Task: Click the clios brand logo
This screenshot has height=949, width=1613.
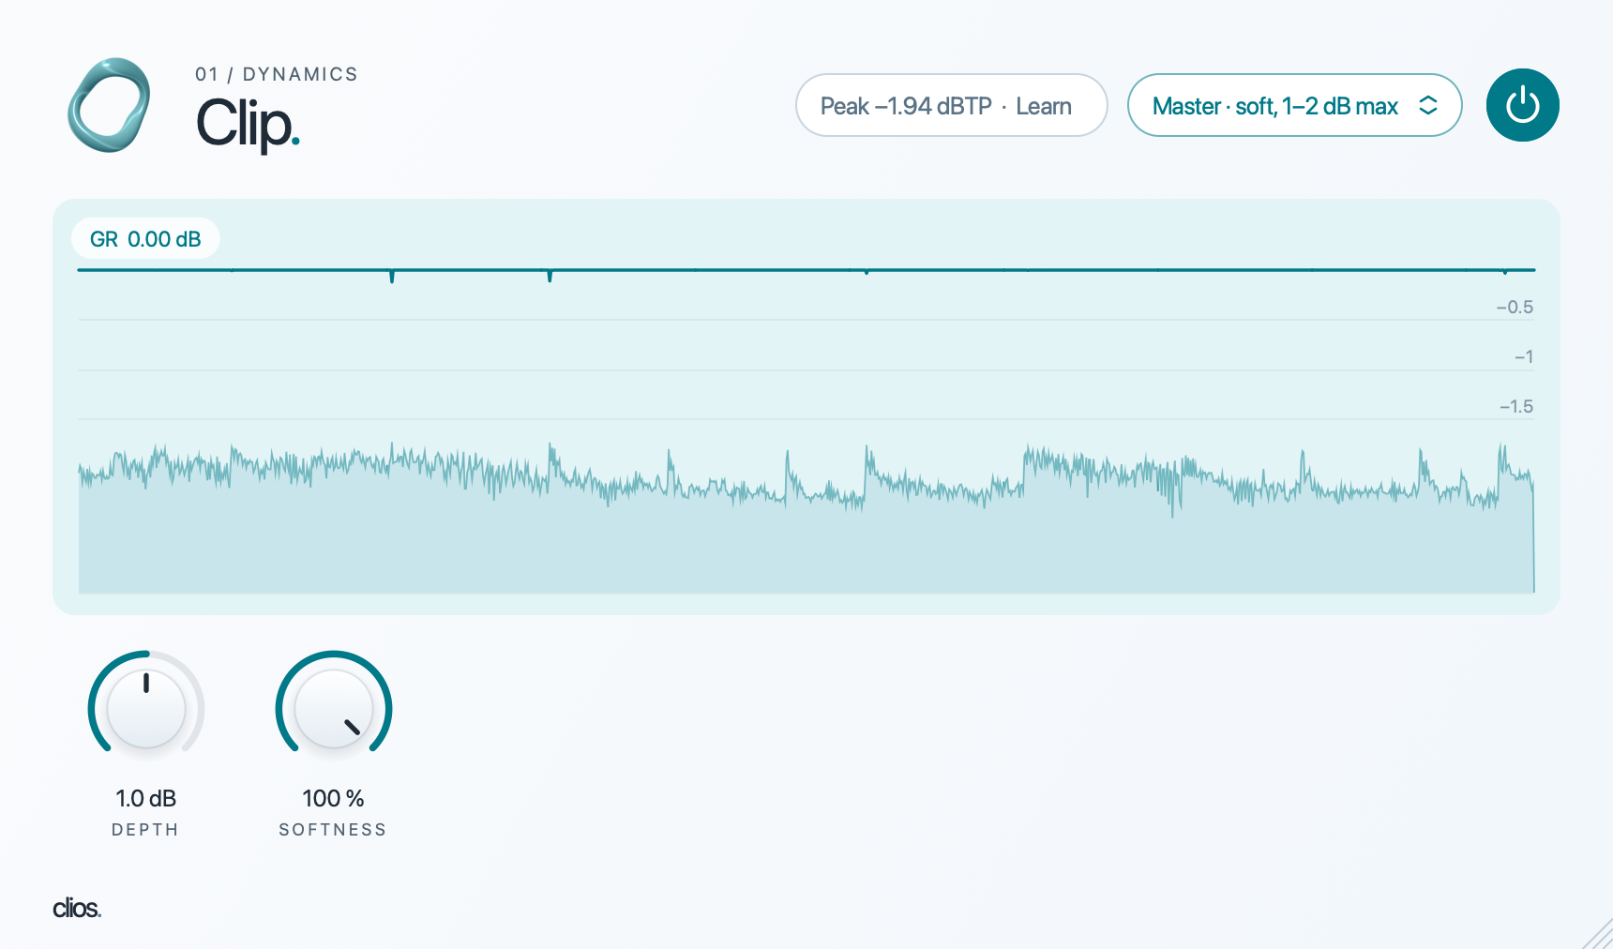Action: pos(77,908)
